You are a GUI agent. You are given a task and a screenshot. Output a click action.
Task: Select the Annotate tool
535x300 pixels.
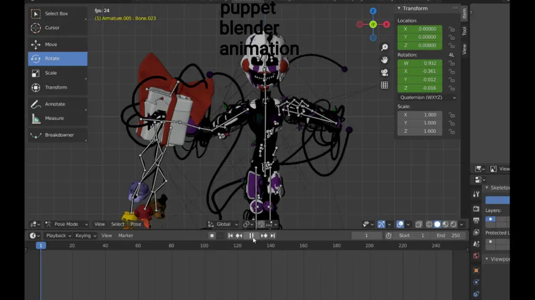click(x=58, y=104)
